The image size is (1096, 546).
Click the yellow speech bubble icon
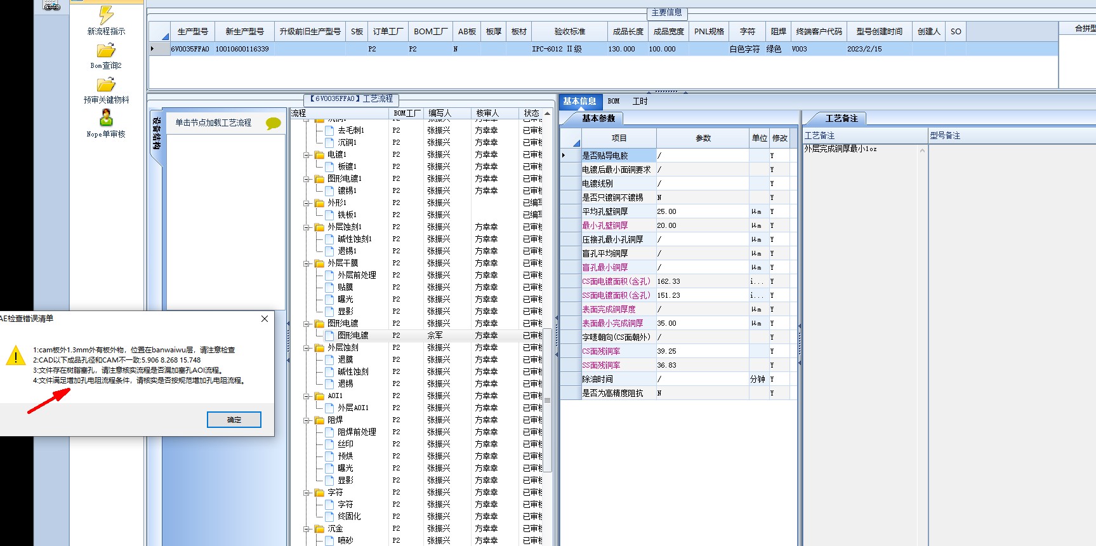pyautogui.click(x=273, y=123)
